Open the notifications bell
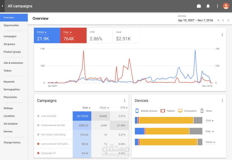The image size is (232, 160). coord(208,6)
